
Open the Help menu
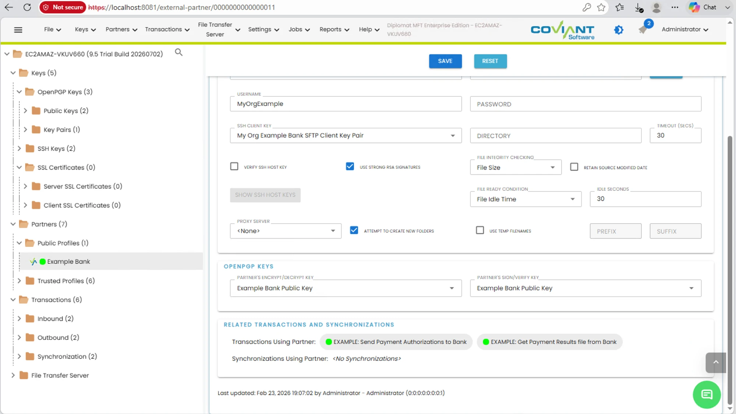[x=369, y=29]
